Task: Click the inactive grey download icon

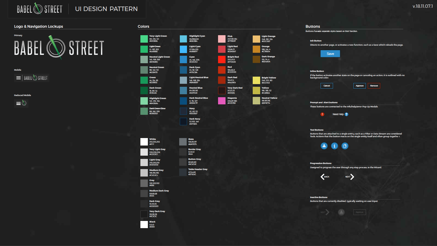Action: point(341,212)
